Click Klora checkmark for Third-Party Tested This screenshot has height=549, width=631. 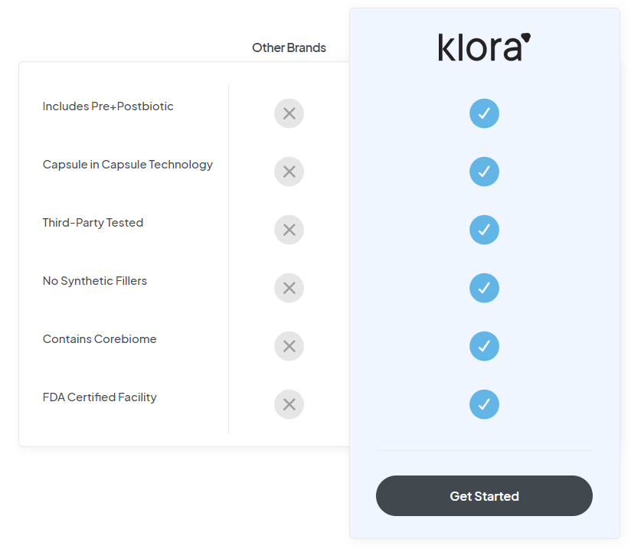point(484,230)
